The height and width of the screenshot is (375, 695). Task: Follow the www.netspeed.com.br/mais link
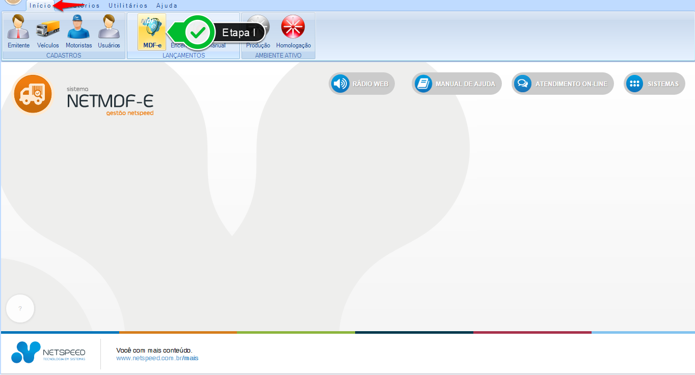[157, 358]
